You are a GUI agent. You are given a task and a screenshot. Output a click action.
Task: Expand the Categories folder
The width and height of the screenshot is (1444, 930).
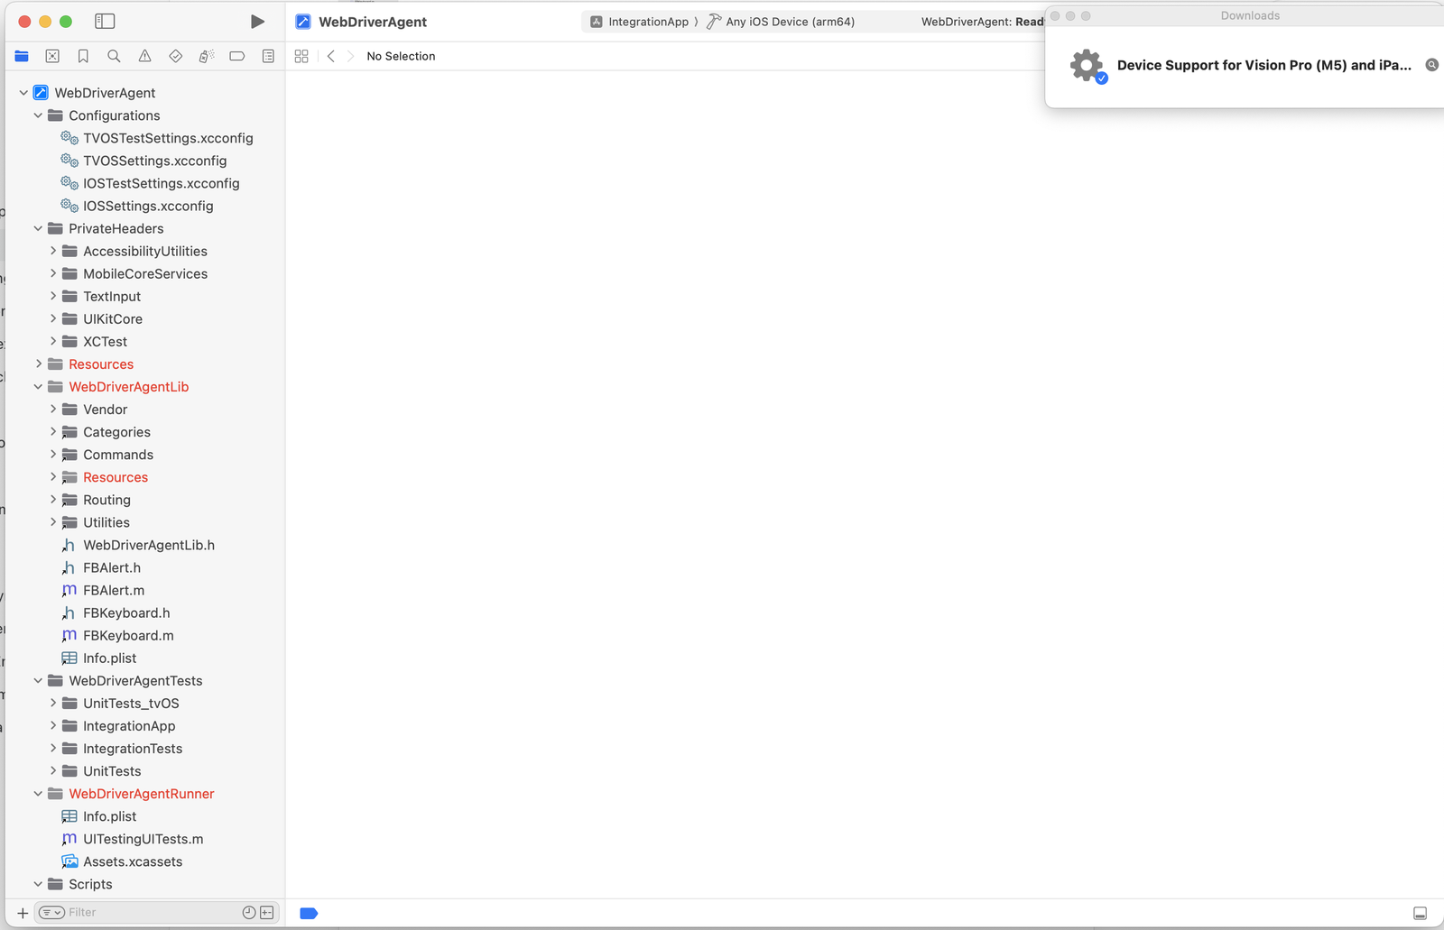coord(52,431)
